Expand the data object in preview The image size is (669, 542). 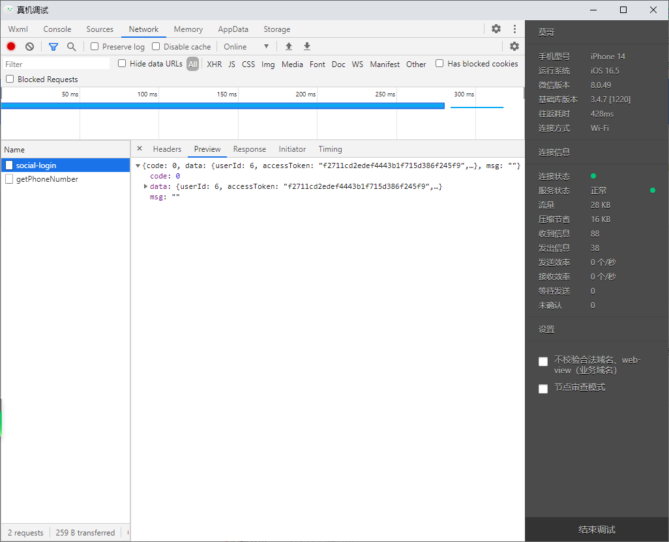[x=145, y=186]
